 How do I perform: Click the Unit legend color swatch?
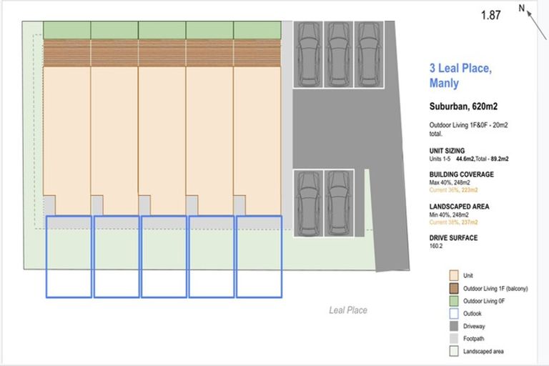point(453,275)
